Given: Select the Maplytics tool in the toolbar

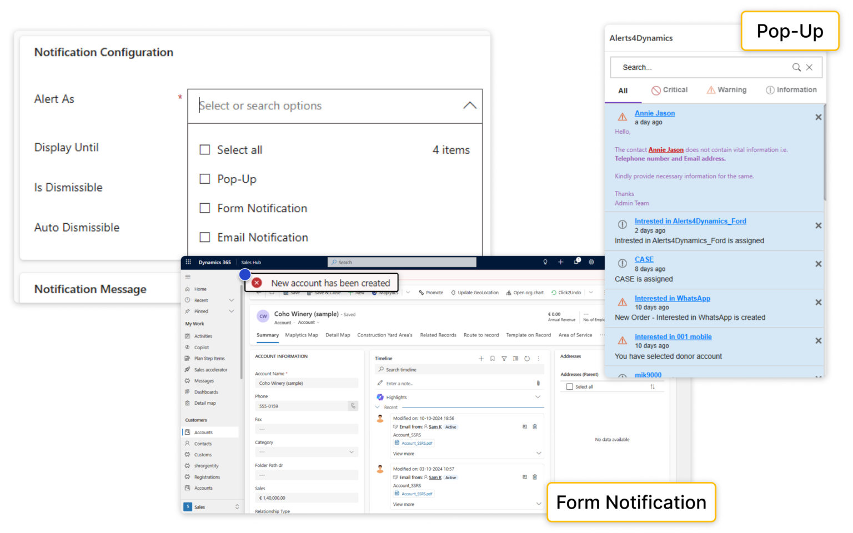Looking at the screenshot, I should [x=385, y=293].
